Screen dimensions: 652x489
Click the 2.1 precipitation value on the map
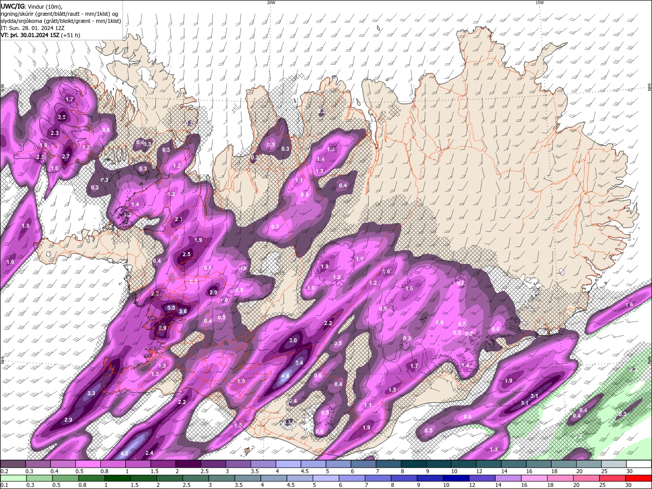179,219
